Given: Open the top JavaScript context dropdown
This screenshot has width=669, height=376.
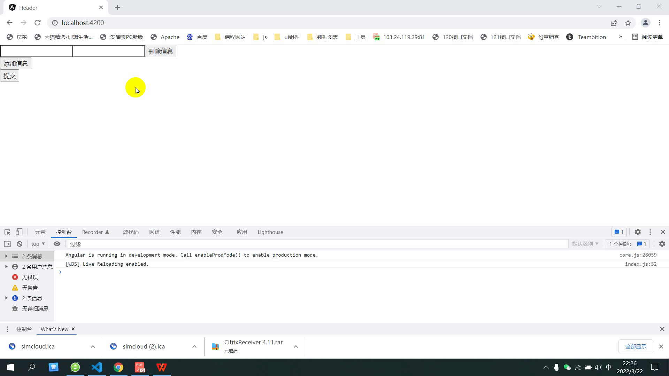Looking at the screenshot, I should (x=38, y=244).
